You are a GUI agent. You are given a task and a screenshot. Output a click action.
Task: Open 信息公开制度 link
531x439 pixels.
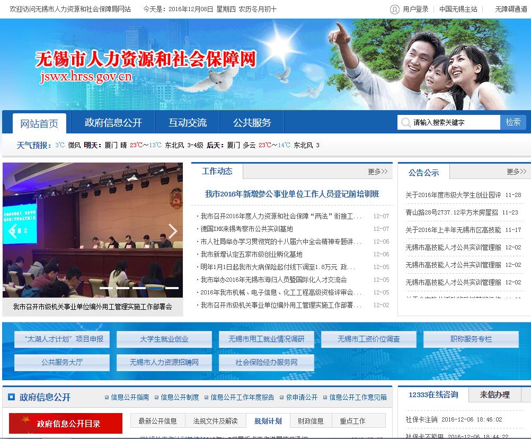tap(180, 397)
